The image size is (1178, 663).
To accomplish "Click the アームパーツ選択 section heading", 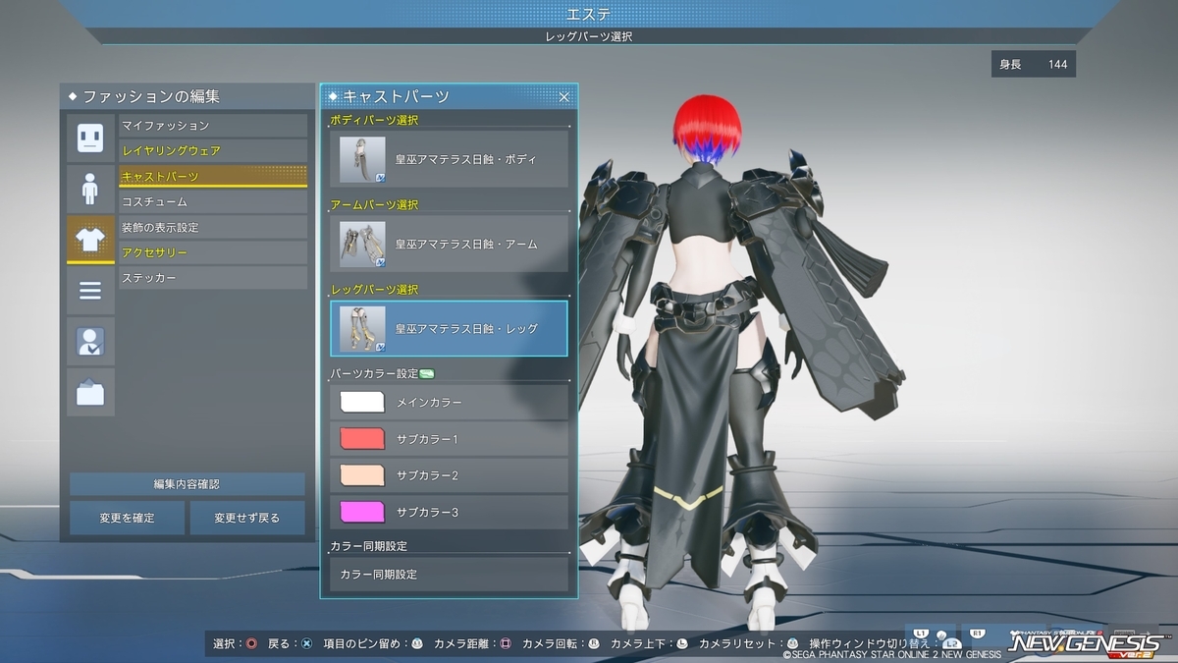I will 374,204.
